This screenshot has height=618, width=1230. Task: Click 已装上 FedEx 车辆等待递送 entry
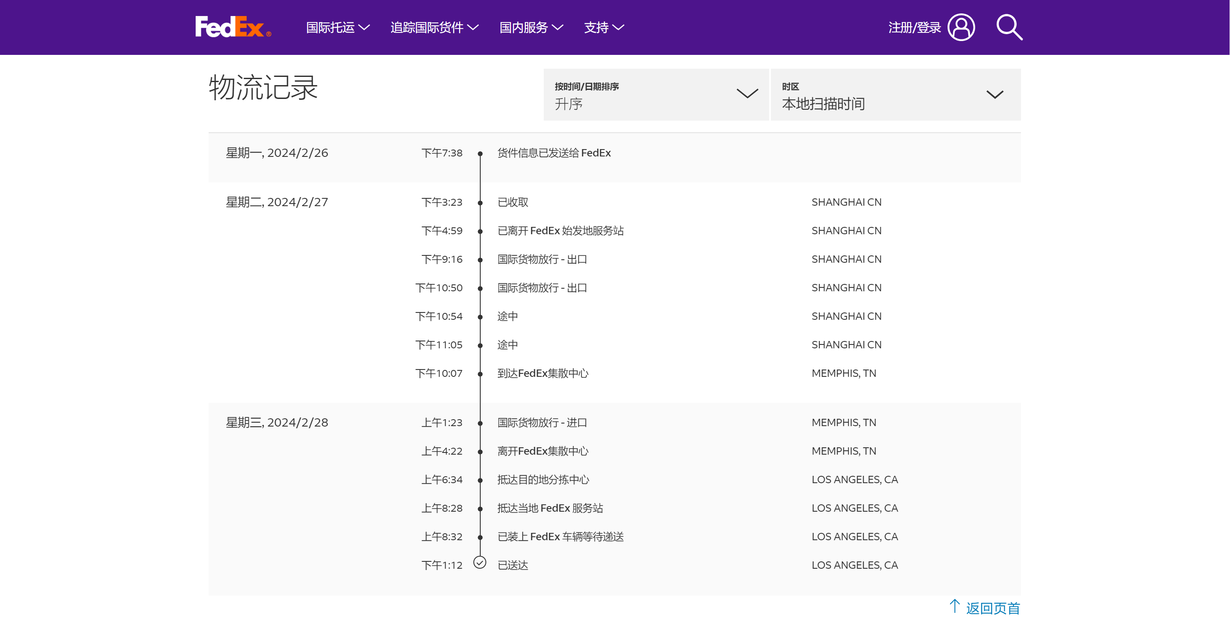point(561,537)
